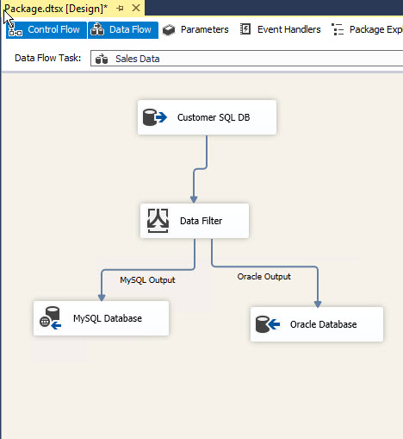The height and width of the screenshot is (439, 403).
Task: Select the Oracle Output path label
Action: pos(263,277)
